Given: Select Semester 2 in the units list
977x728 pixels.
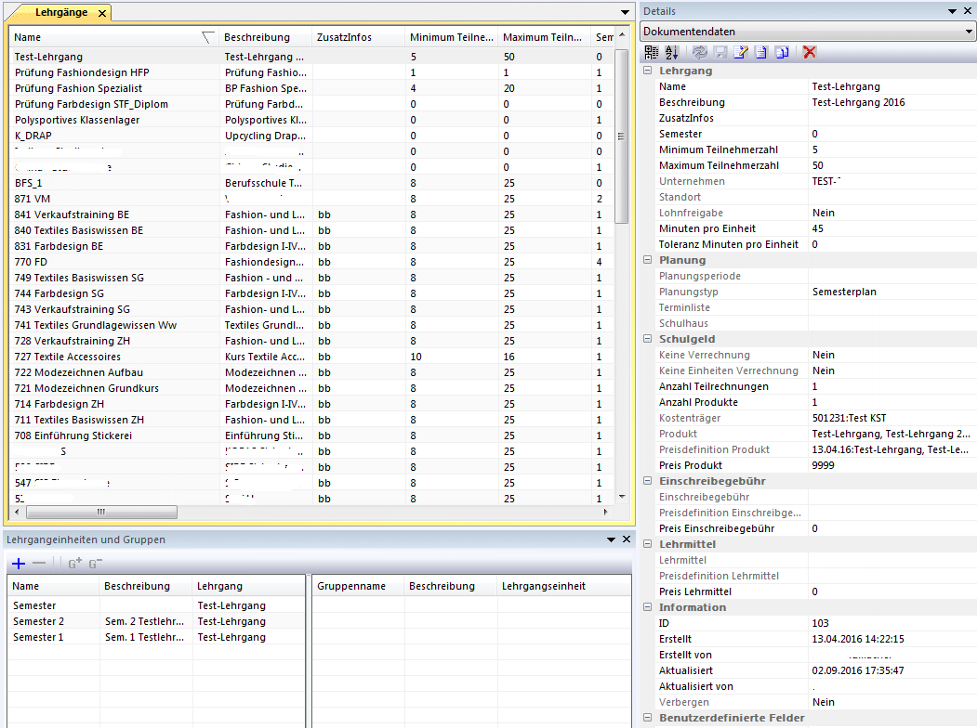Looking at the screenshot, I should pos(39,621).
